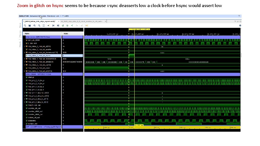Select the oserdes_clk90_out signal
Image resolution: width=260 pixels, height=146 pixels.
coord(35,111)
